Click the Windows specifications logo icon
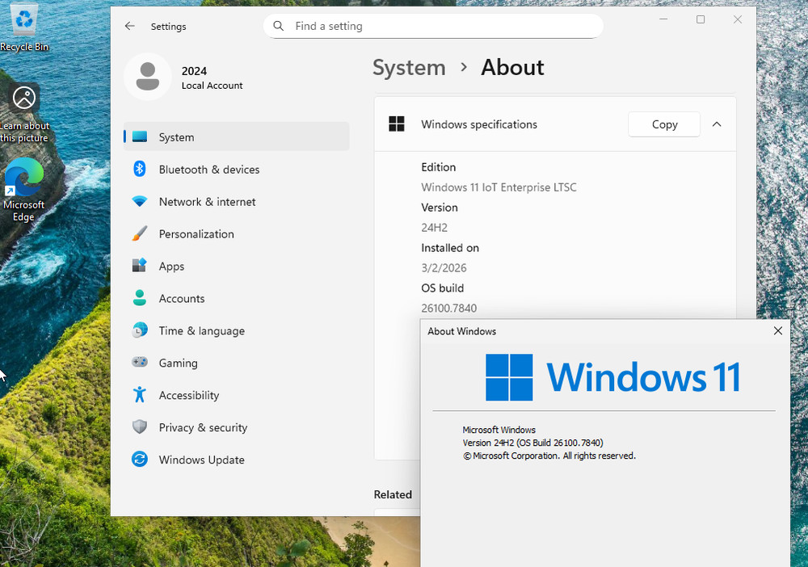 click(396, 124)
